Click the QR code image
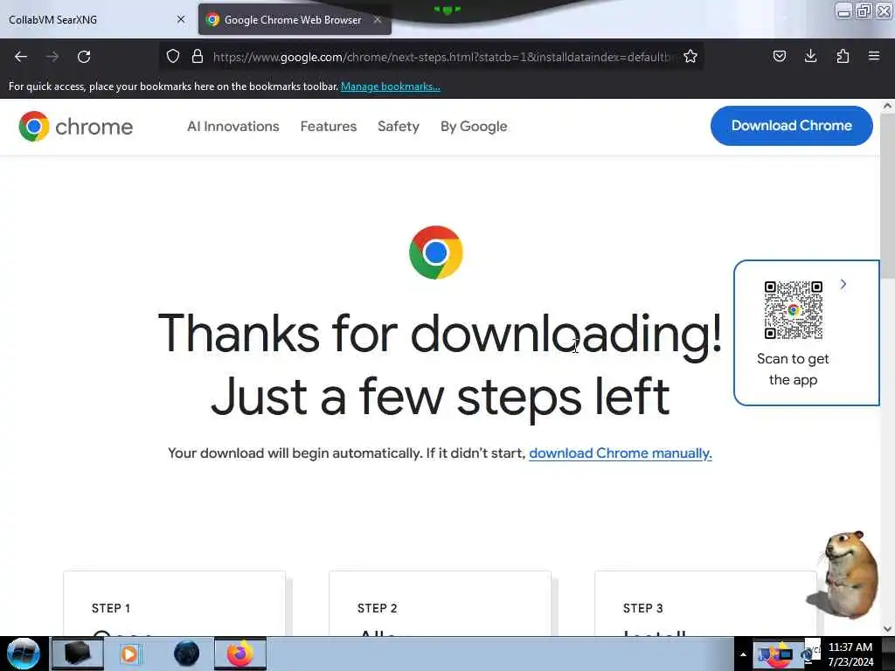Image resolution: width=895 pixels, height=671 pixels. pos(794,310)
